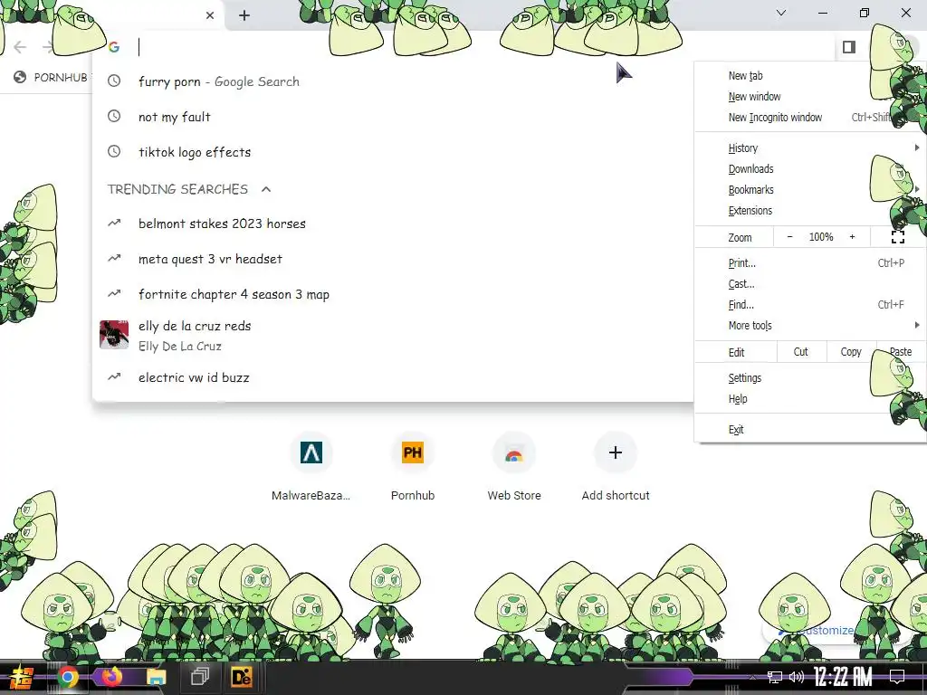Expand More tools submenu
Image resolution: width=927 pixels, height=695 pixels.
[810, 326]
